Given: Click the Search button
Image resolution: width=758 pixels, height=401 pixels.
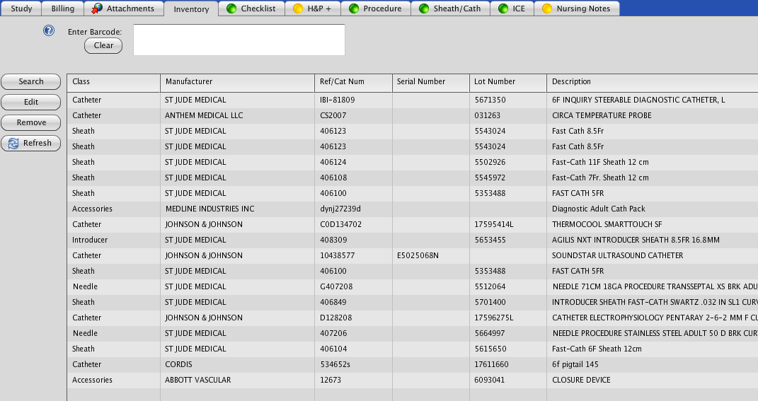Looking at the screenshot, I should [x=31, y=81].
